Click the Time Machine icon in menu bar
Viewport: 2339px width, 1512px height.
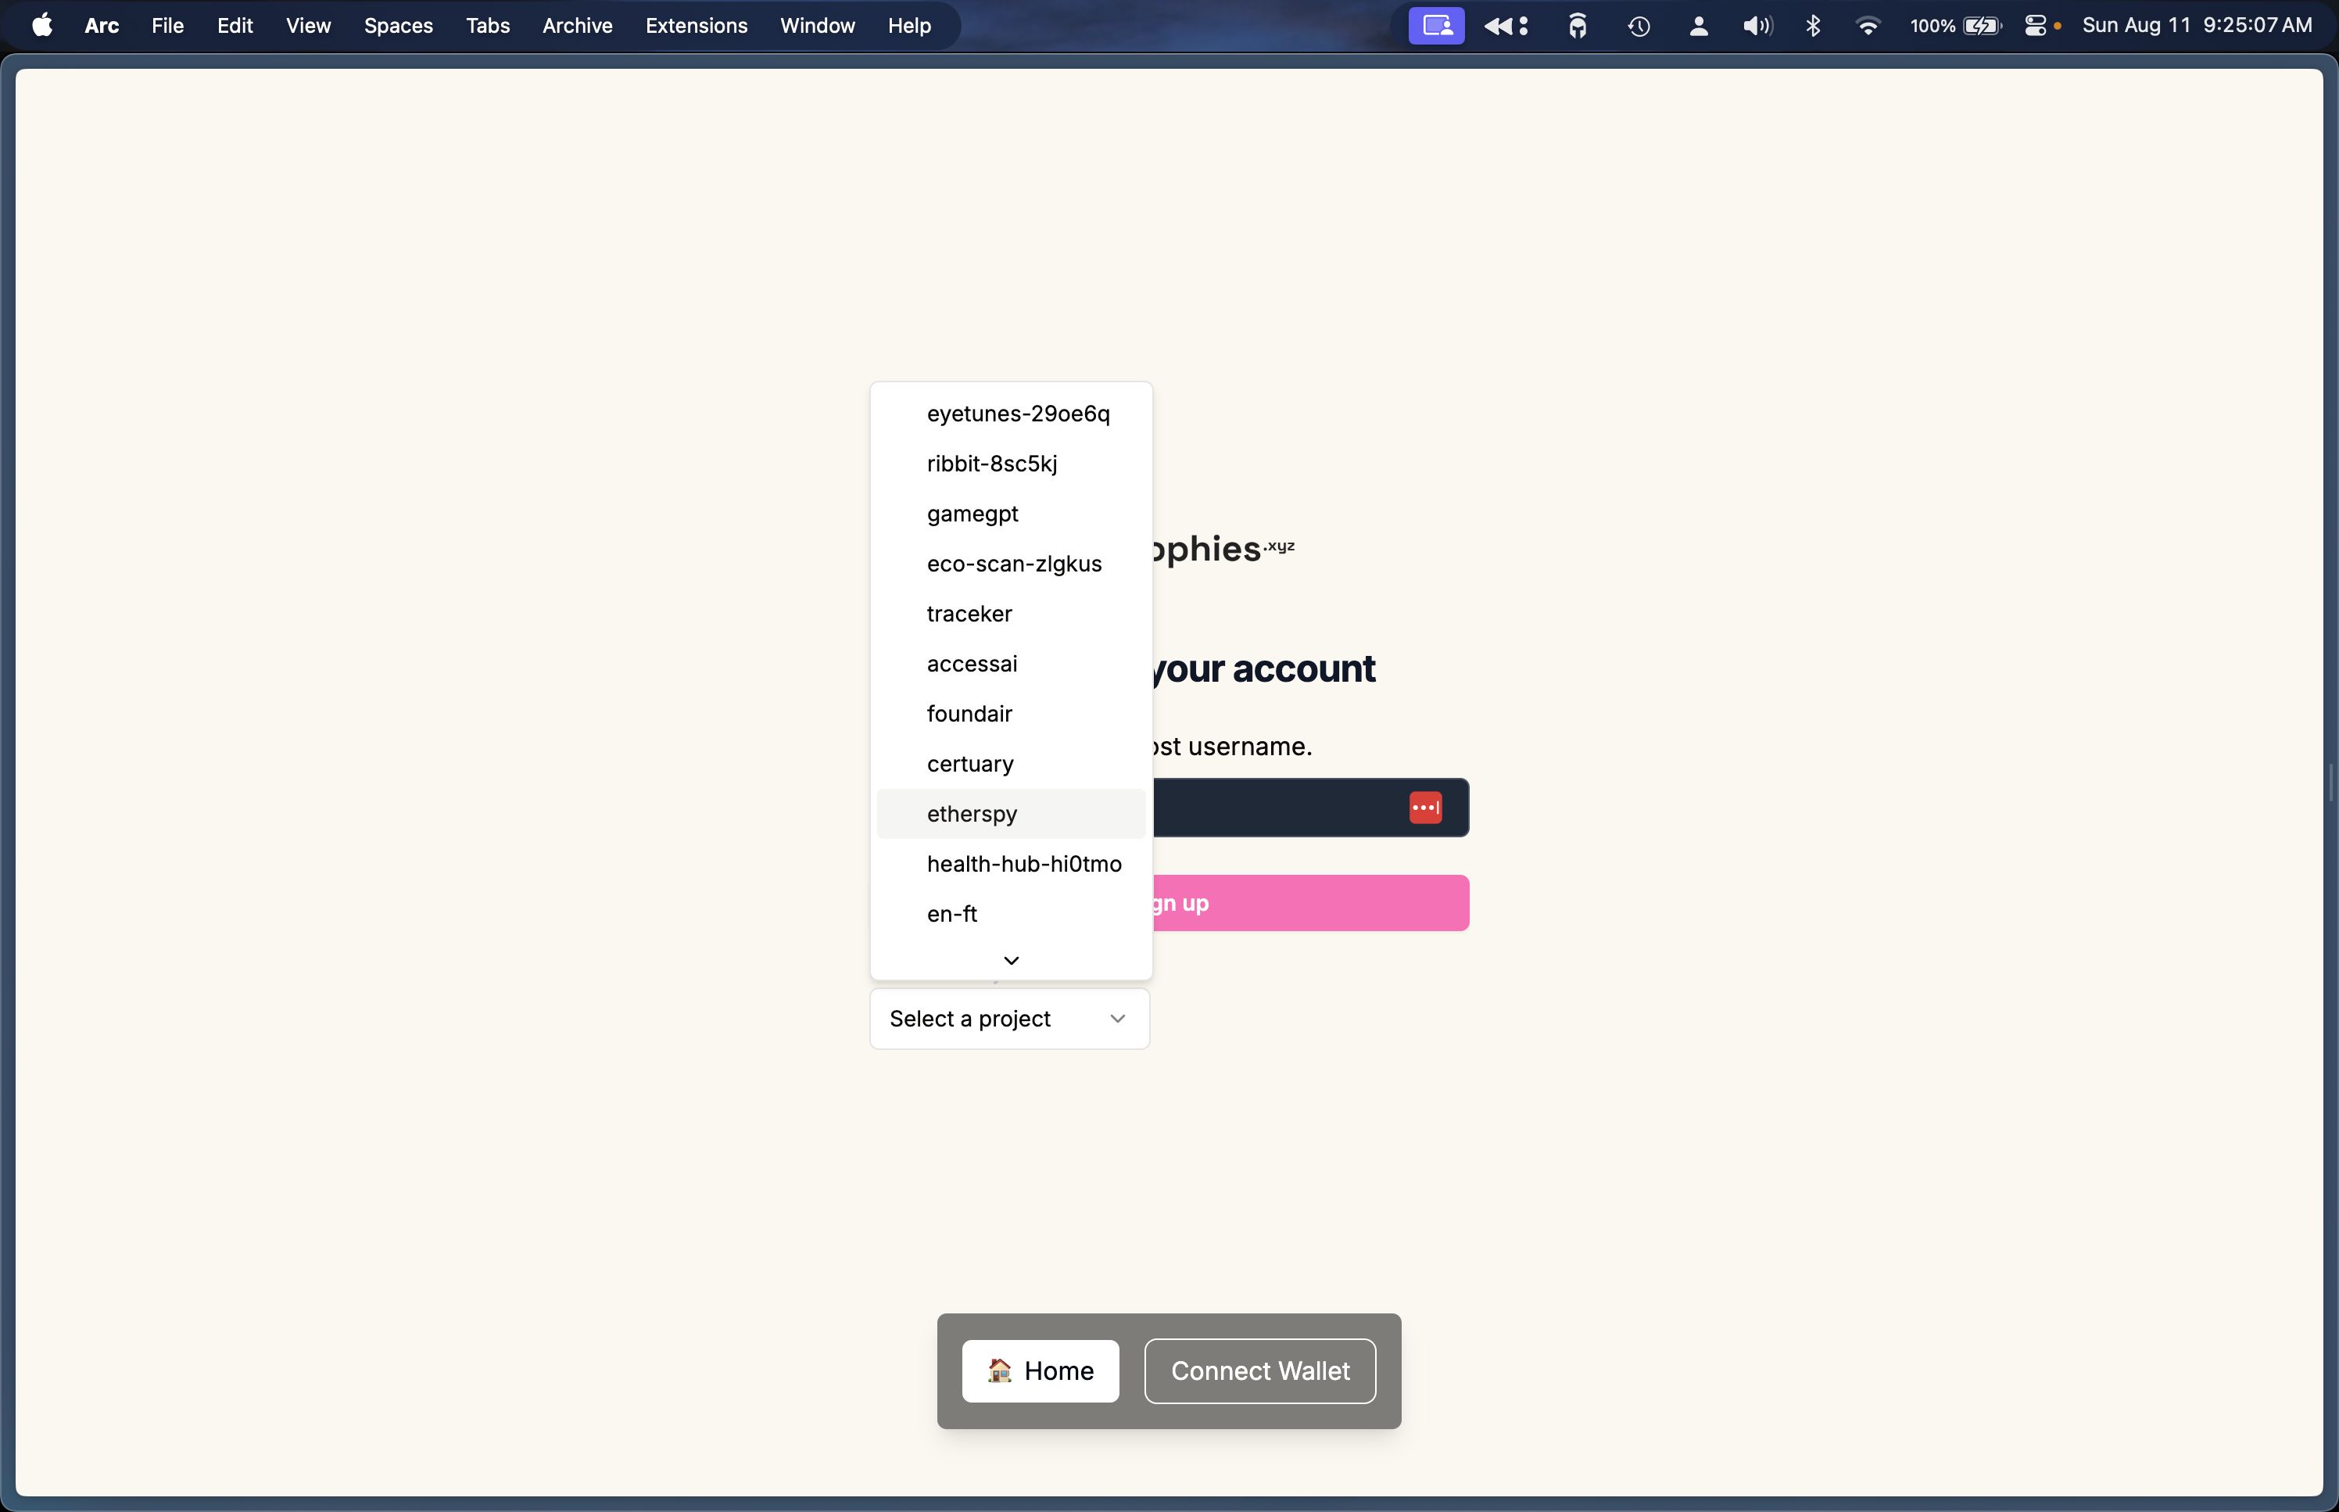click(1639, 26)
